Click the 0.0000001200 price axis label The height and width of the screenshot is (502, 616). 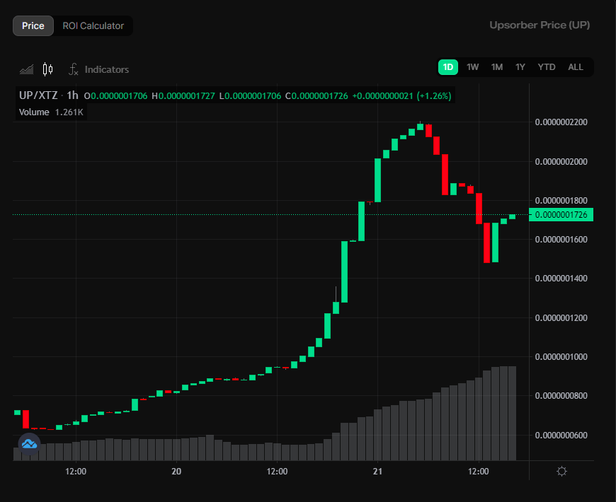pyautogui.click(x=561, y=317)
